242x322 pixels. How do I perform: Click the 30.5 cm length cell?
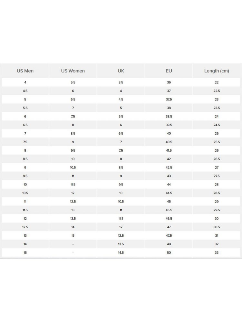pos(217,227)
